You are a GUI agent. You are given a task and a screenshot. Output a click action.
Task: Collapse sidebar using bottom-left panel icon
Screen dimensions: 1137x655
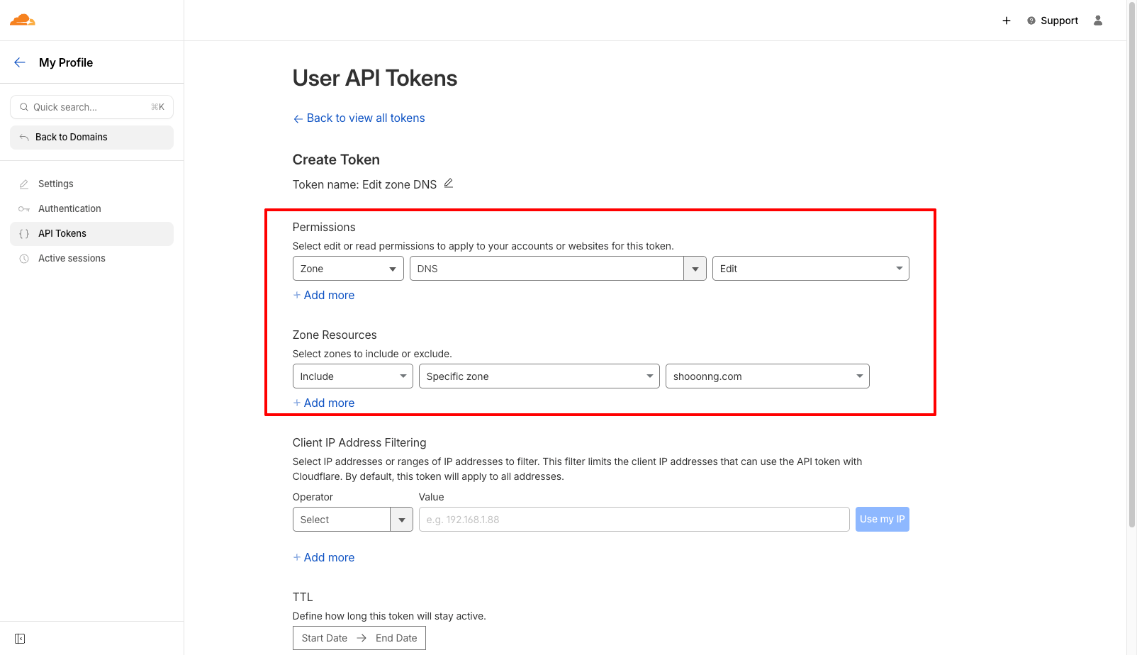pos(20,639)
